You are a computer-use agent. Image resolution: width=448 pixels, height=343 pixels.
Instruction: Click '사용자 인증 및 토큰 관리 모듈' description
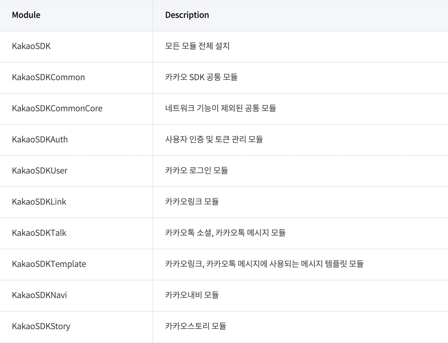(x=214, y=139)
